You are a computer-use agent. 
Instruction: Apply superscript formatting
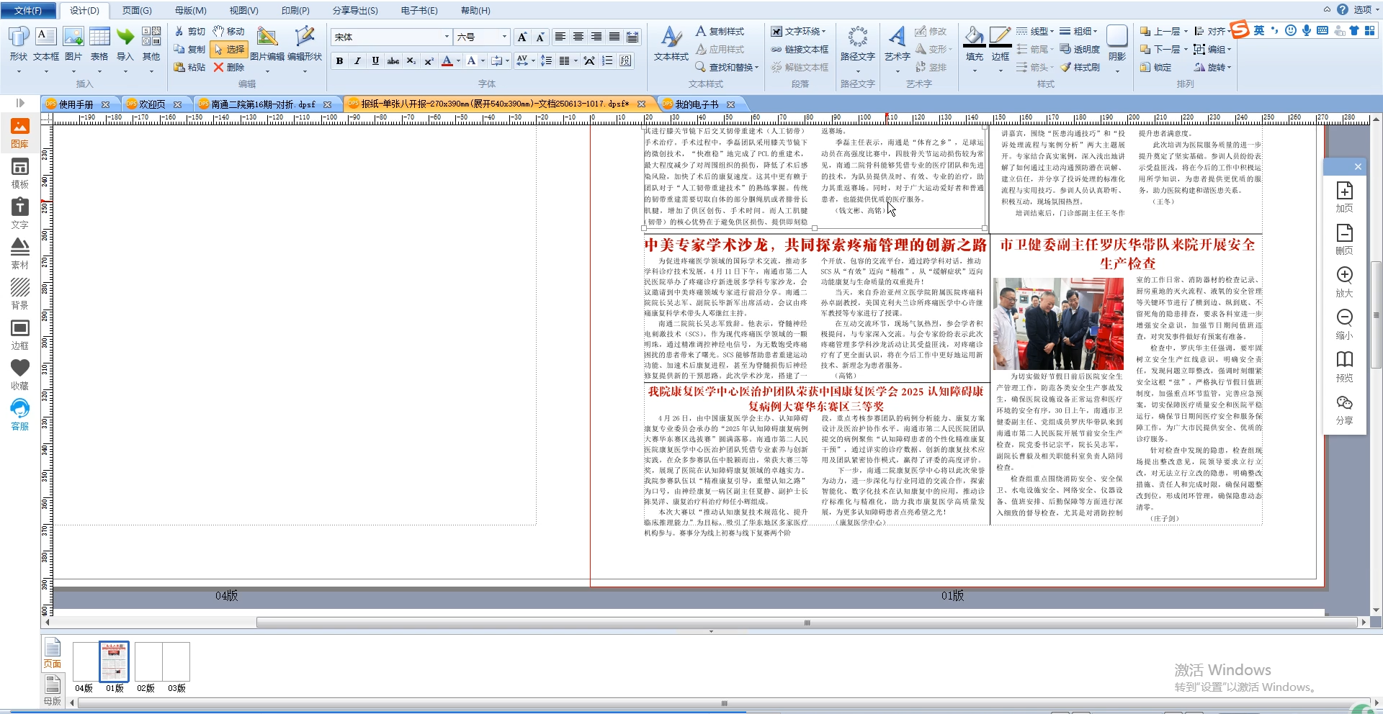[429, 61]
